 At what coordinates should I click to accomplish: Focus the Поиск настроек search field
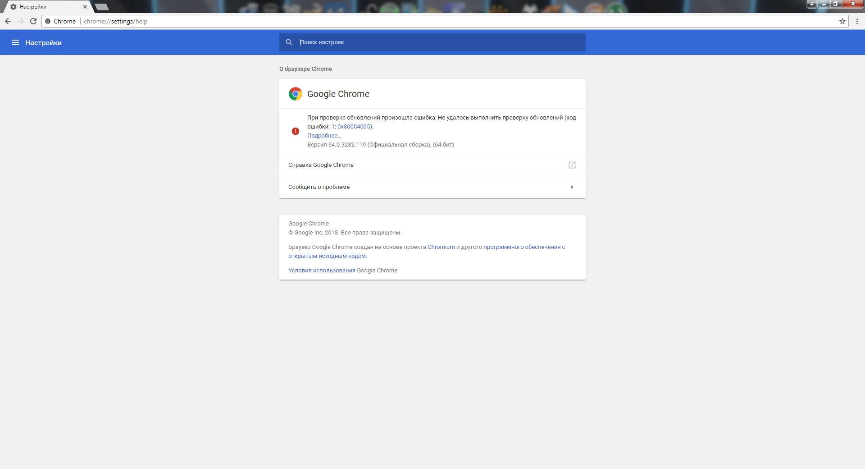coord(432,42)
